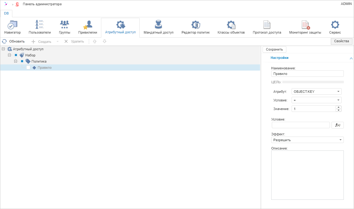Click the Сохранить button
This screenshot has height=209, width=354.
(274, 49)
